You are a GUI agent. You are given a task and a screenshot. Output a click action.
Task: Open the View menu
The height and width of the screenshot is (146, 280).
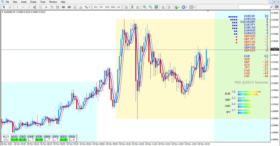pyautogui.click(x=15, y=2)
